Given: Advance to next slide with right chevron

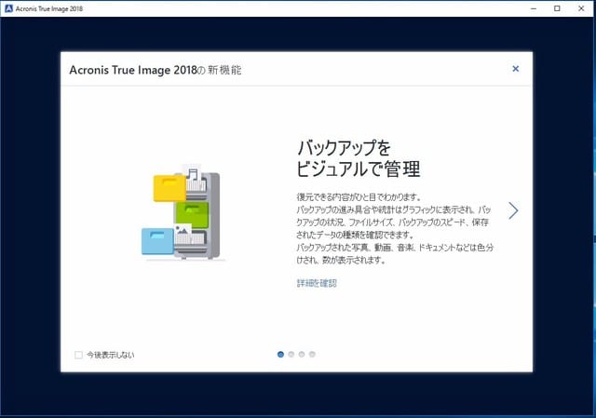Looking at the screenshot, I should click(x=513, y=210).
